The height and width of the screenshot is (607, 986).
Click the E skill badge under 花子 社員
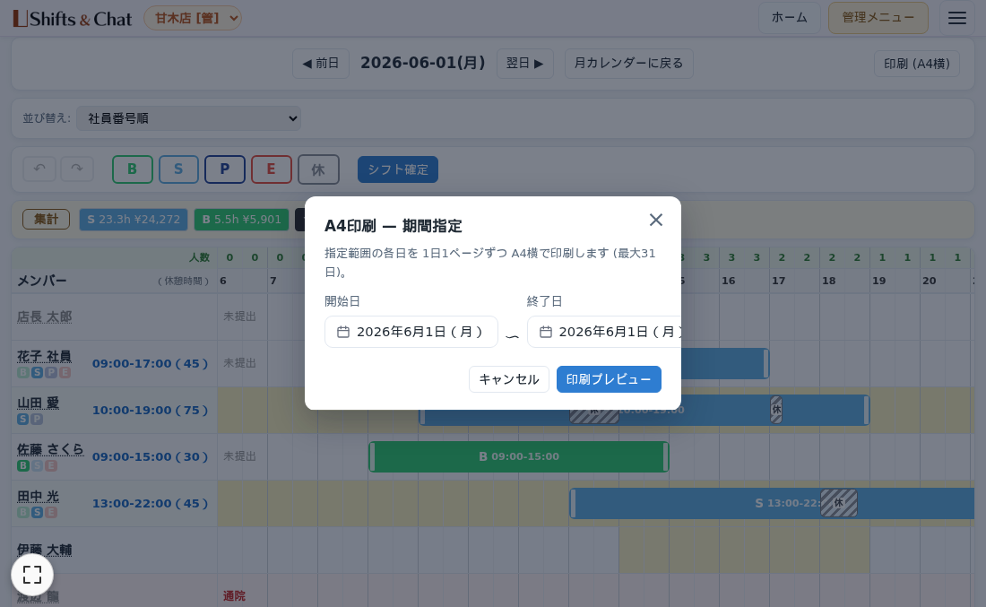tap(65, 372)
